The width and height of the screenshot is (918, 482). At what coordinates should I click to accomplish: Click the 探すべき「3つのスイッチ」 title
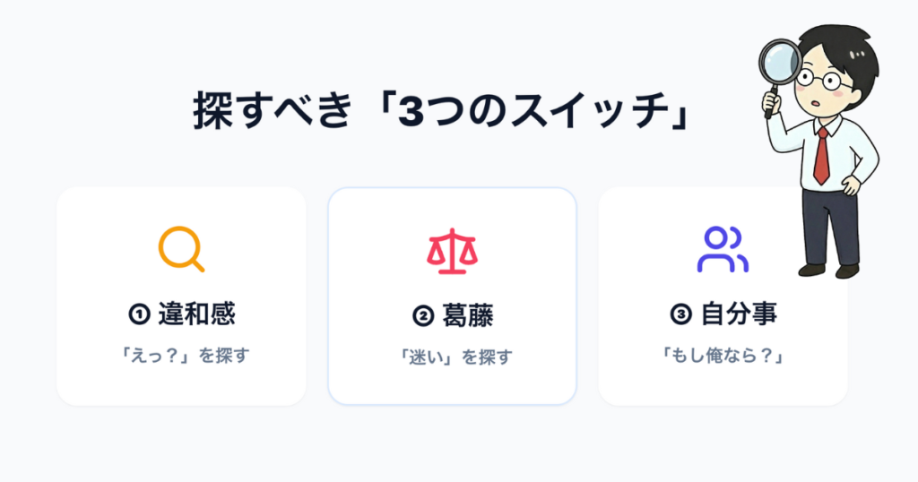coord(439,113)
